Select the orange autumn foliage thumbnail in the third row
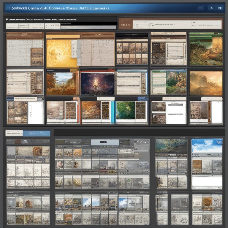This screenshot has height=228, width=228. click(x=91, y=110)
